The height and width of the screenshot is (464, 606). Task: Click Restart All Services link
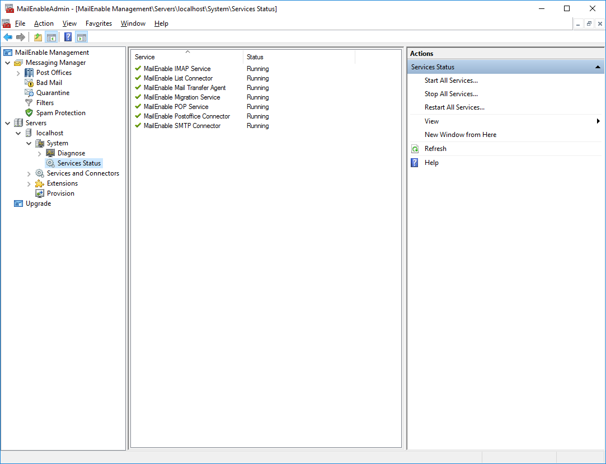454,107
